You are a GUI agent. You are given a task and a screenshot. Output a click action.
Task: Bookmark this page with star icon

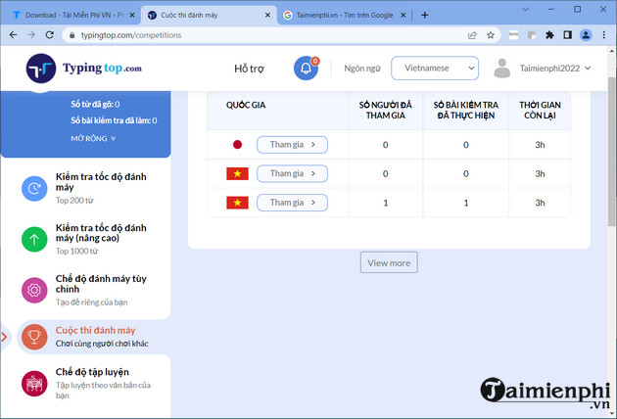(491, 35)
